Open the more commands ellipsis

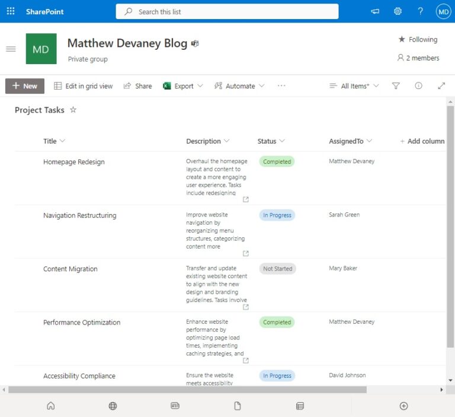[x=281, y=86]
